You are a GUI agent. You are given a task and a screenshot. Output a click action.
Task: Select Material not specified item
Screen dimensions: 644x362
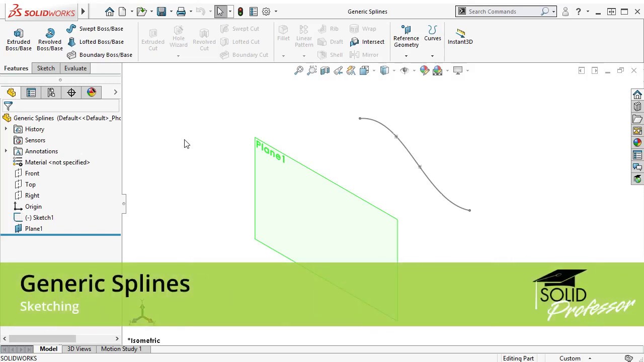(x=57, y=162)
